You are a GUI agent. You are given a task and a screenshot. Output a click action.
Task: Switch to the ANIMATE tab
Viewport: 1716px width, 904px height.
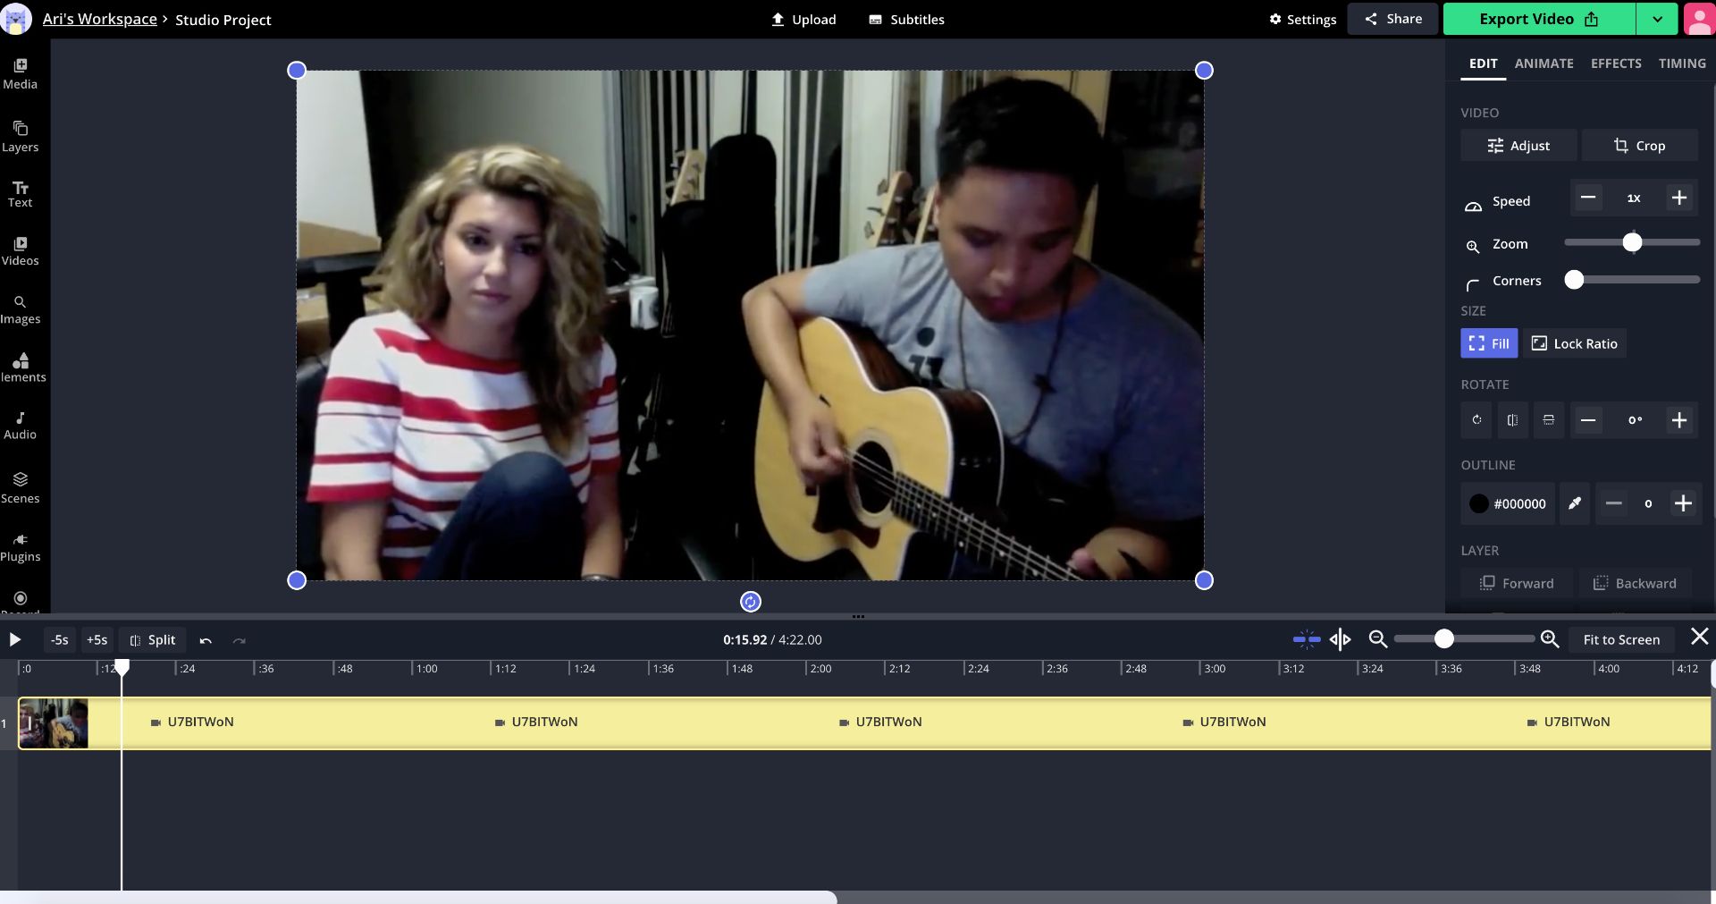point(1544,63)
